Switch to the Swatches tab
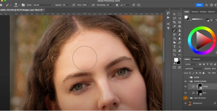The height and width of the screenshot is (111, 217). (195, 12)
